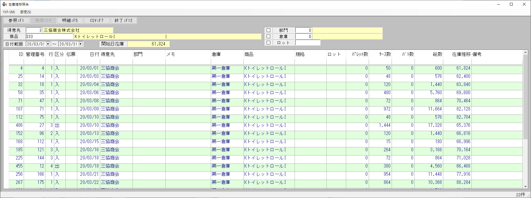
Task: Click the ケース数 column header
Action: [x=380, y=54]
